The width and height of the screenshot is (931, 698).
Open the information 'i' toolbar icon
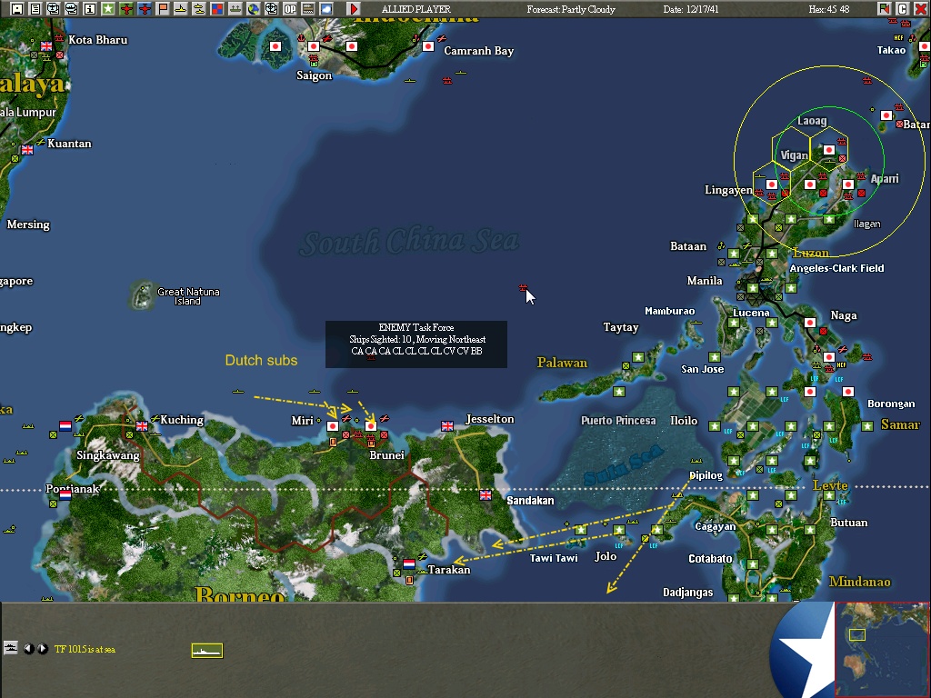tap(90, 8)
